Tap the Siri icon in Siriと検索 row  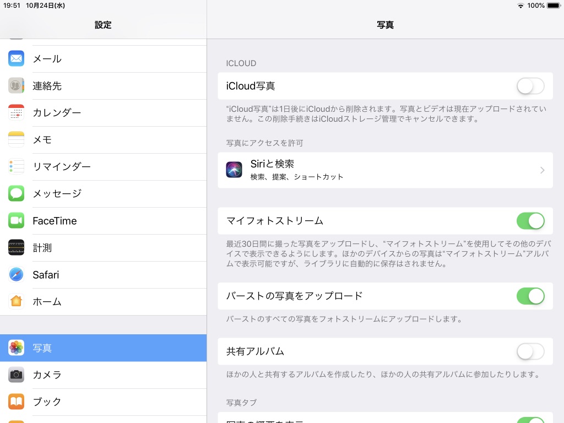234,170
